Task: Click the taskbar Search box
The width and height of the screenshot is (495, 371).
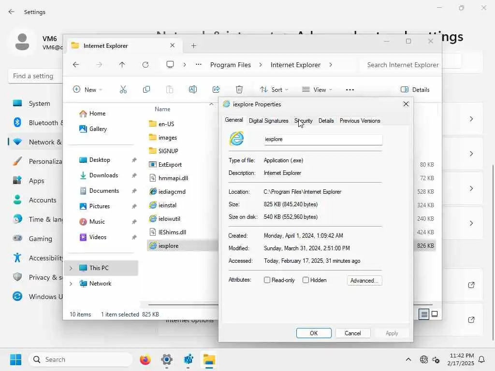Action: [81, 359]
